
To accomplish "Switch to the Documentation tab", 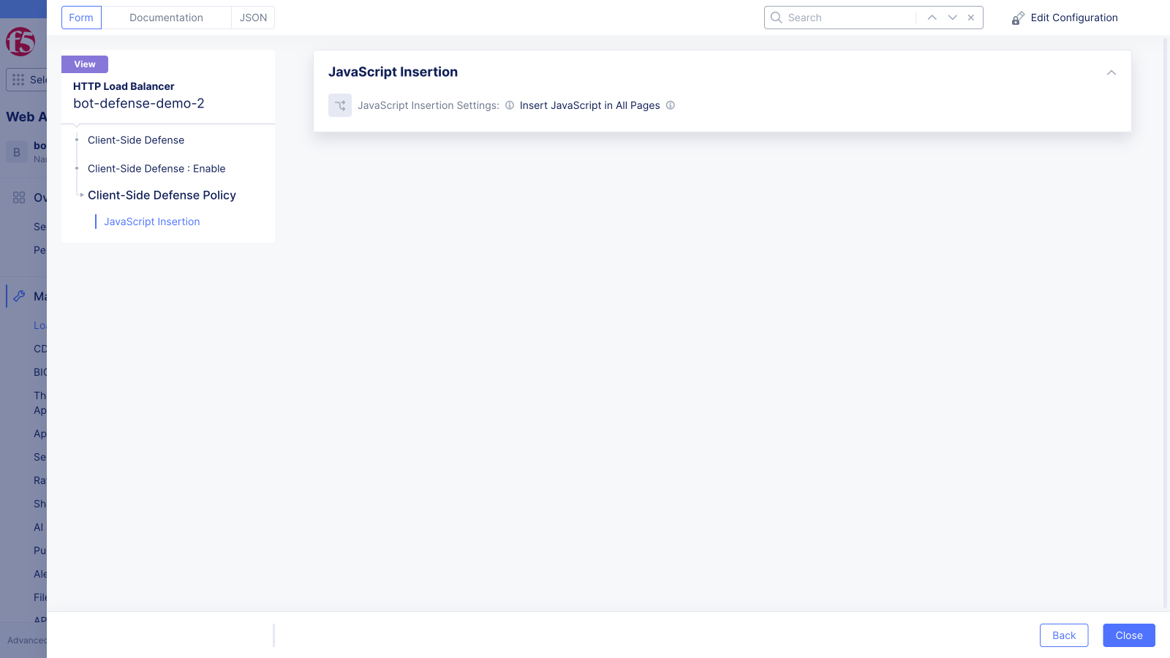I will point(166,17).
